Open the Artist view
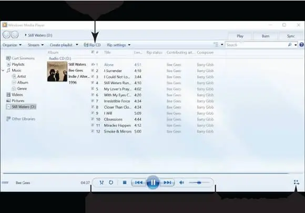The image size is (305, 213). pyautogui.click(x=19, y=76)
